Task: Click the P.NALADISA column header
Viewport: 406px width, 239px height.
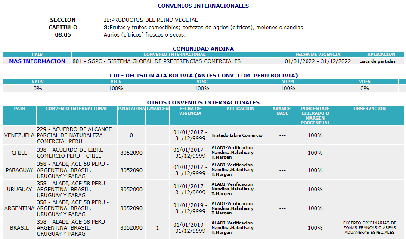Action: [x=131, y=115]
